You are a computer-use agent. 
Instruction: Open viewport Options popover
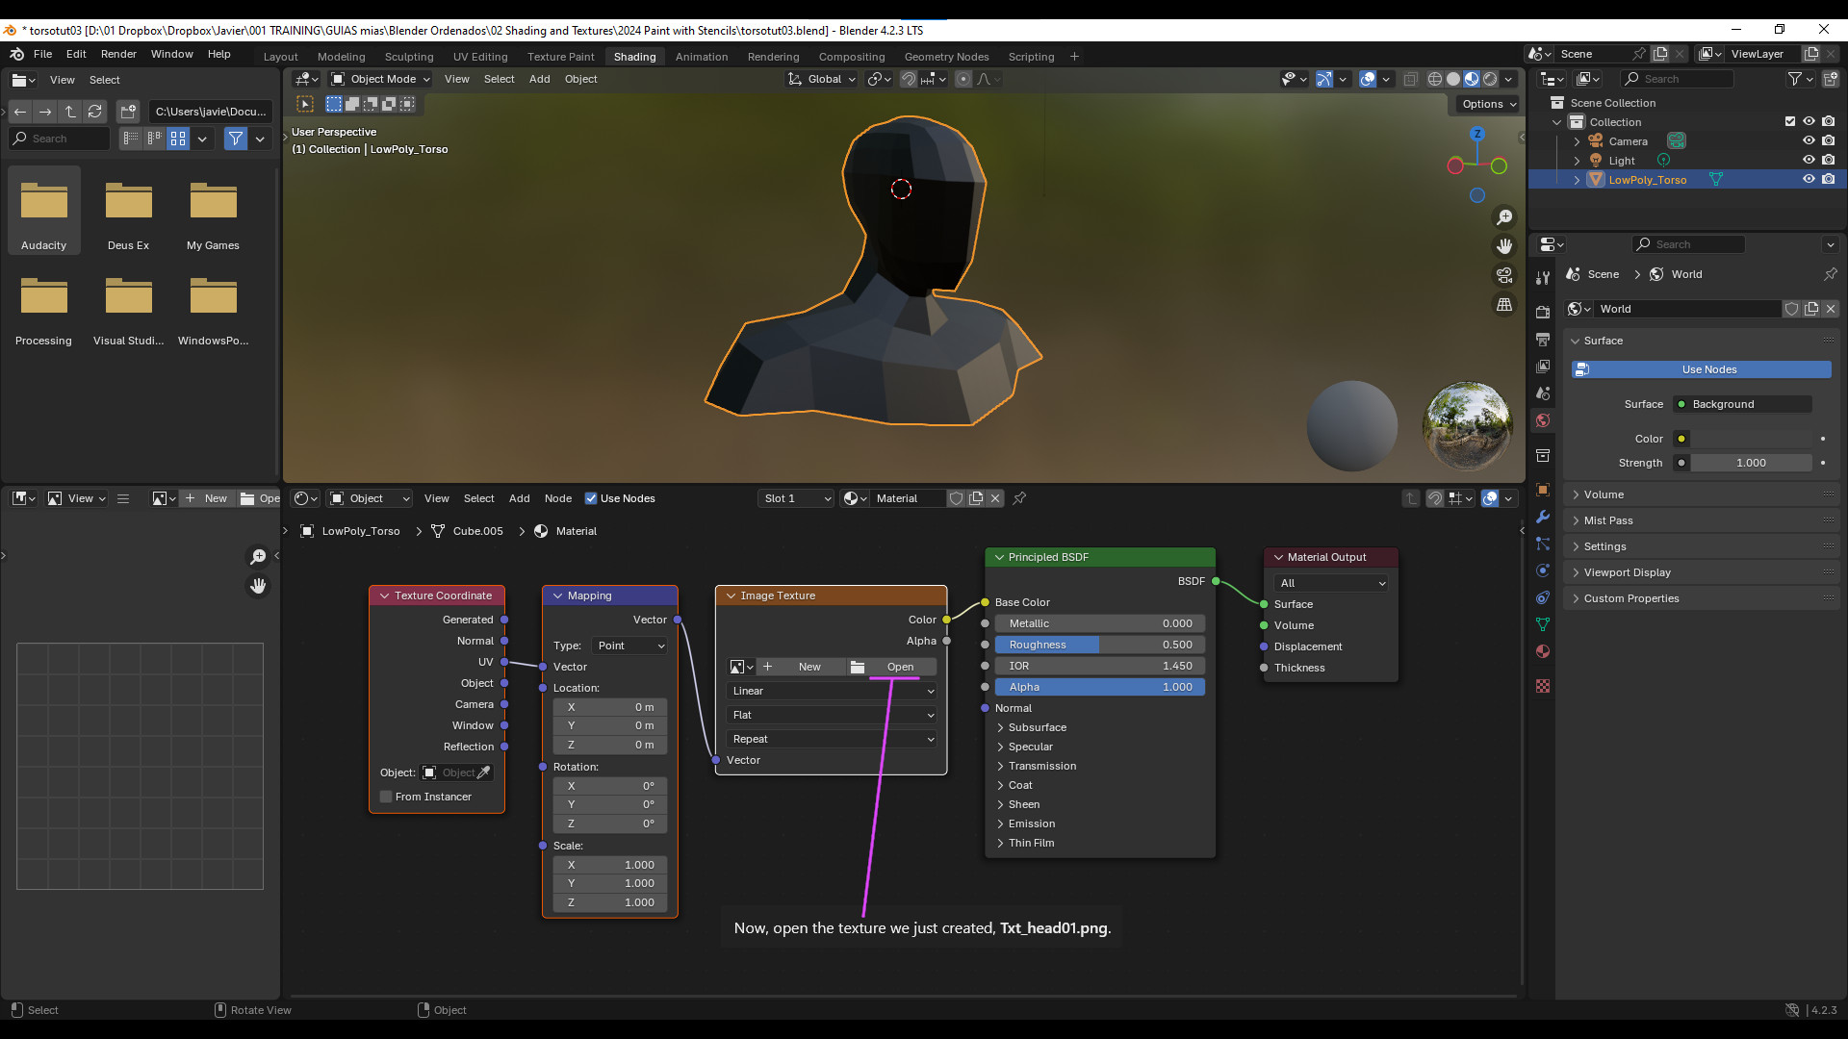click(1488, 104)
